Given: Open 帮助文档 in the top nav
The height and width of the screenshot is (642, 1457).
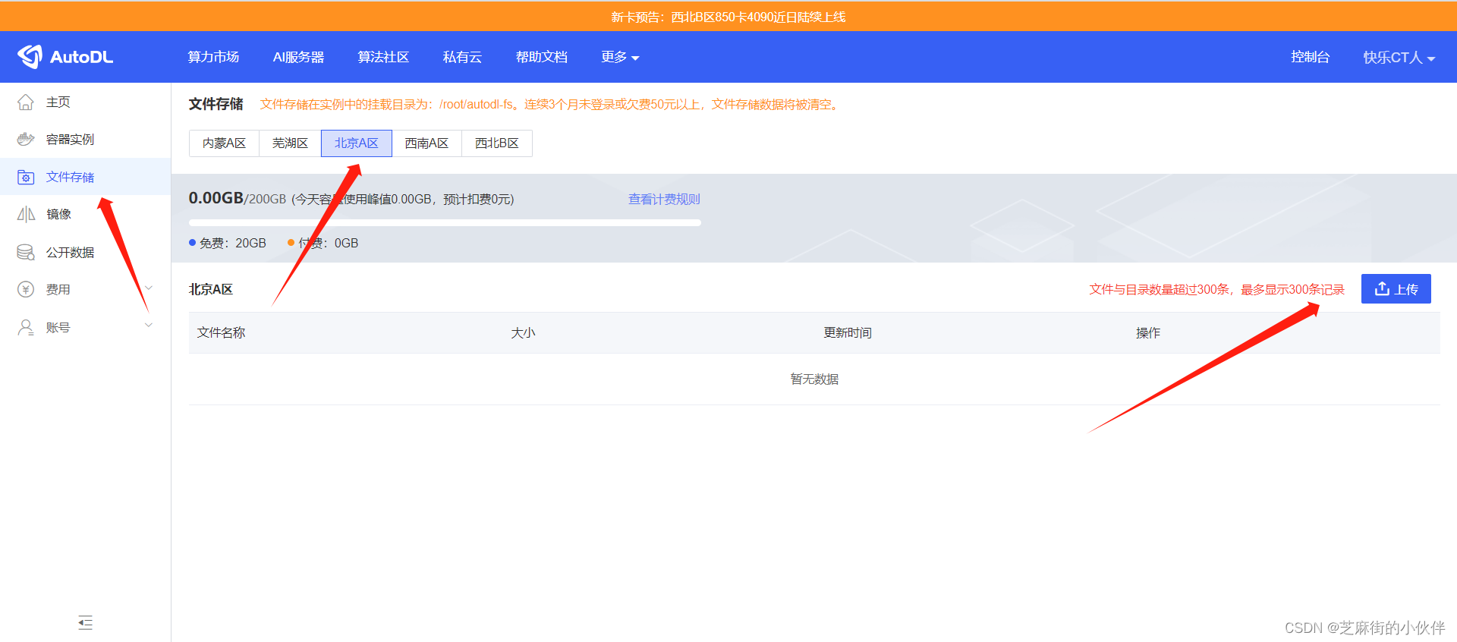Looking at the screenshot, I should click(x=541, y=57).
